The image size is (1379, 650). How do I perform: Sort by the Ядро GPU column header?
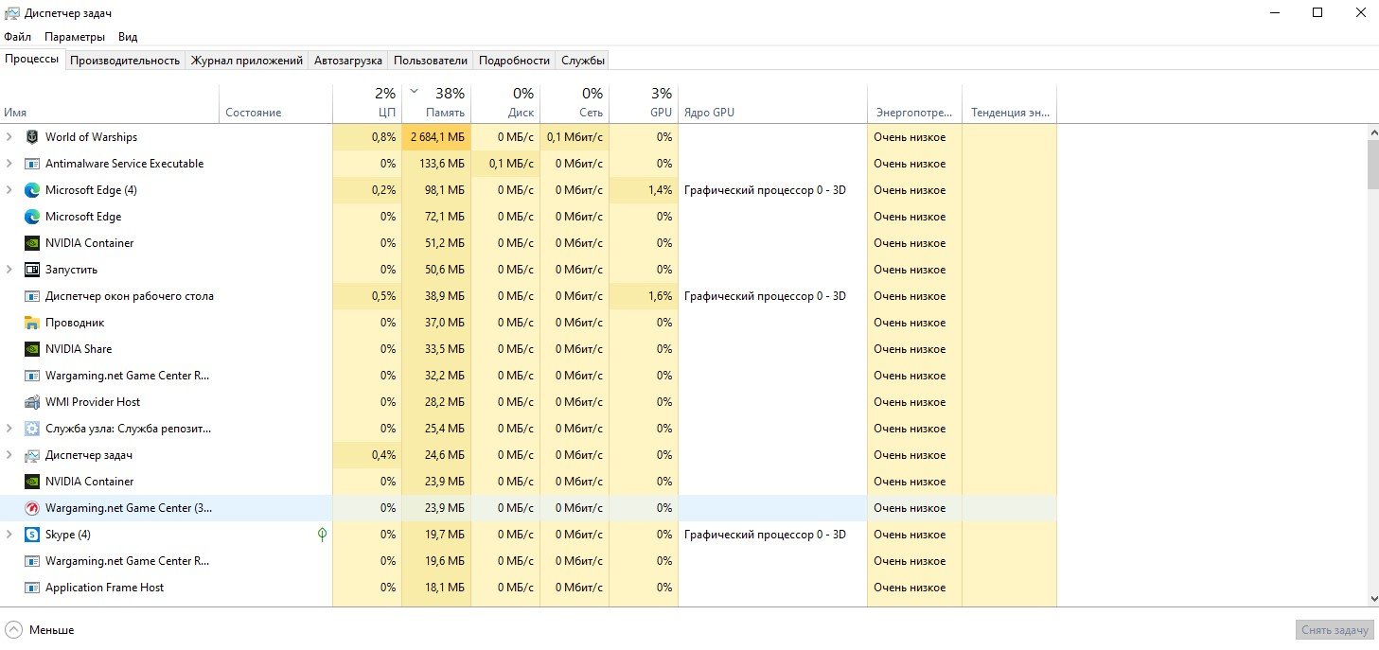(772, 104)
